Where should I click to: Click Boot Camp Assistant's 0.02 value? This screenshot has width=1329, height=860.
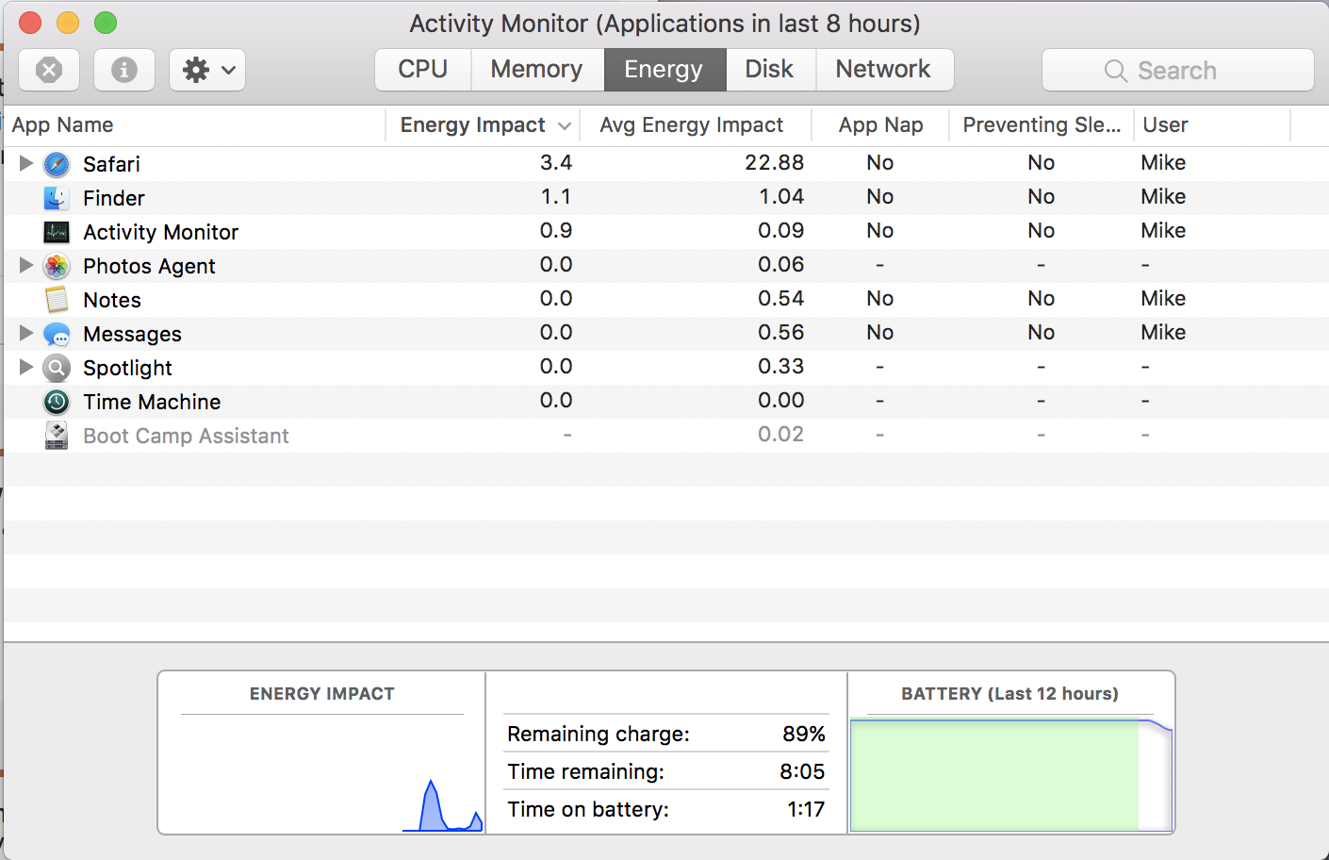click(781, 434)
